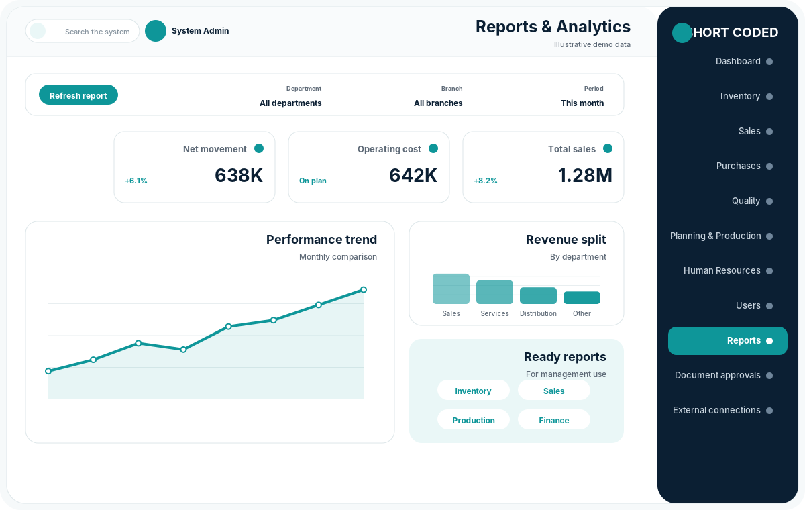Click the teal dot on Total sales card
This screenshot has height=510, width=805.
click(608, 148)
